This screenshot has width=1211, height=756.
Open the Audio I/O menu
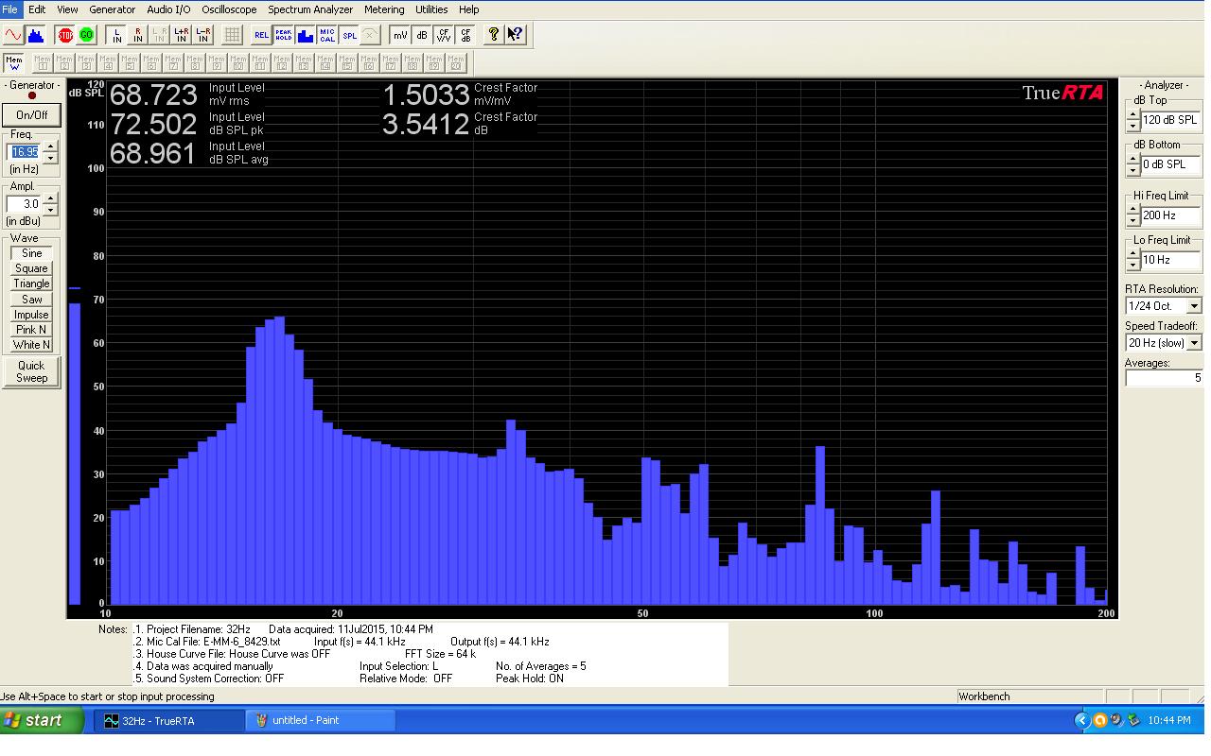[168, 9]
